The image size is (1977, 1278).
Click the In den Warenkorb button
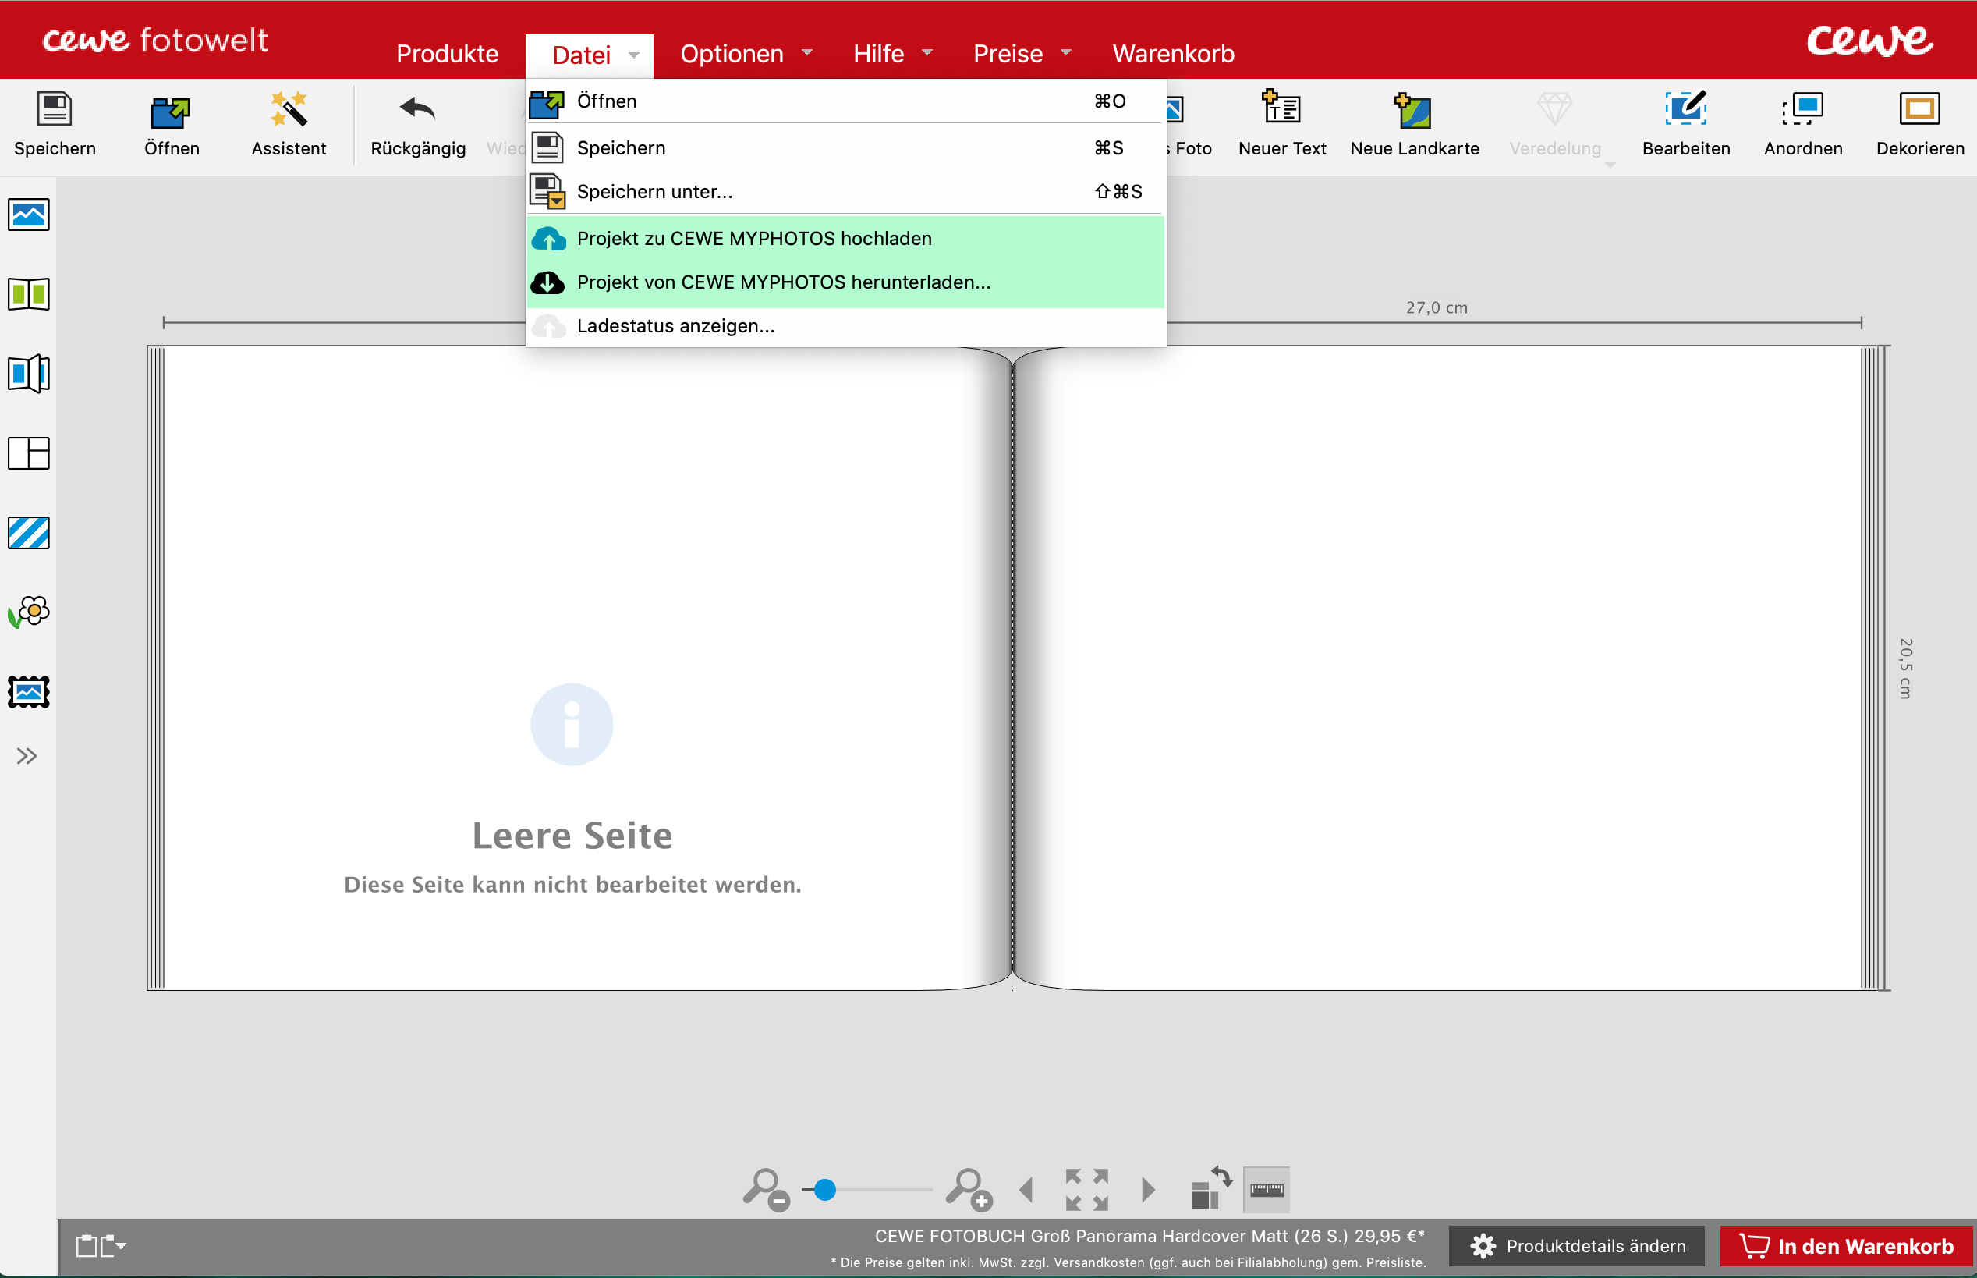[1846, 1246]
